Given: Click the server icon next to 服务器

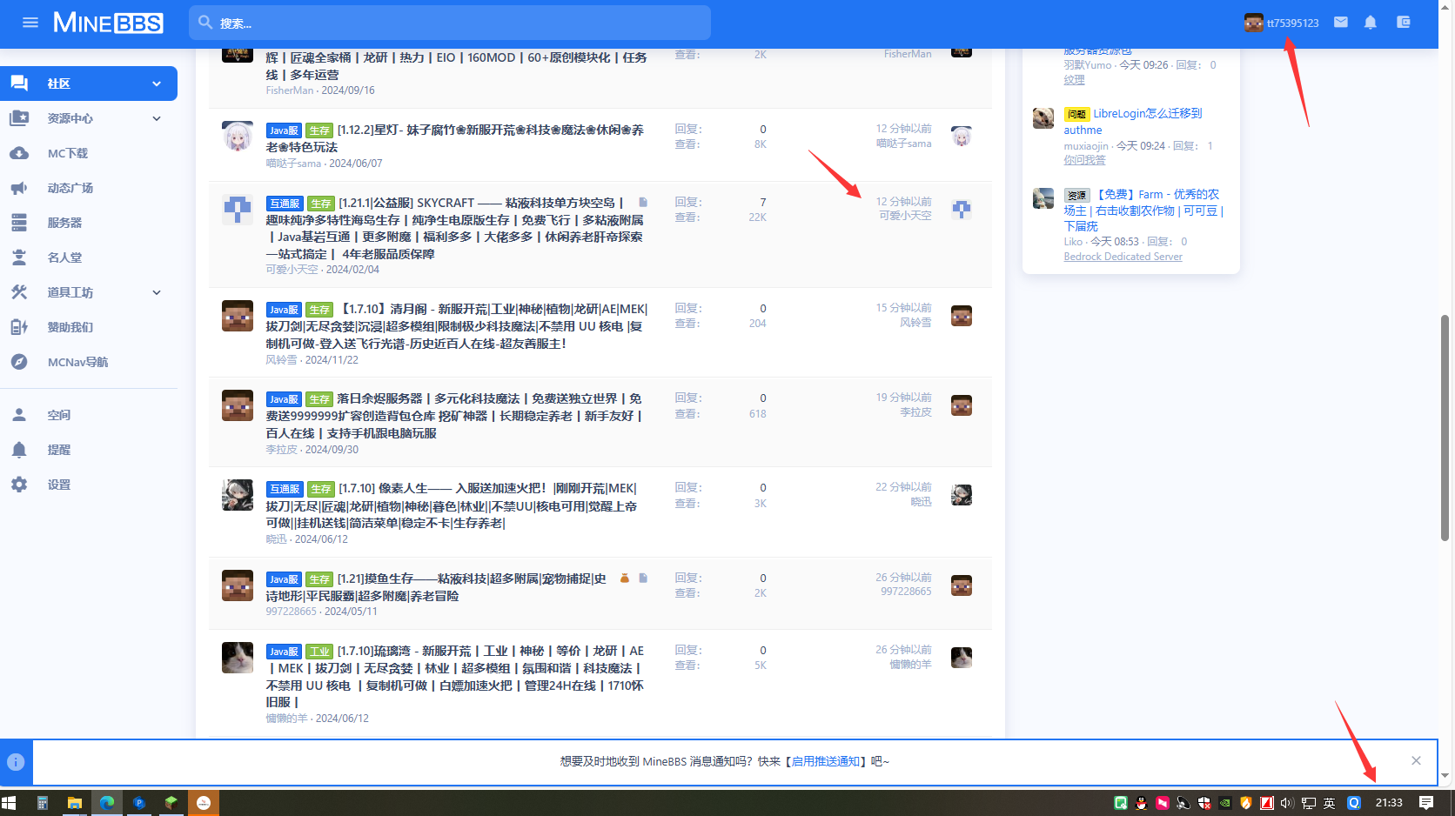Looking at the screenshot, I should (19, 223).
